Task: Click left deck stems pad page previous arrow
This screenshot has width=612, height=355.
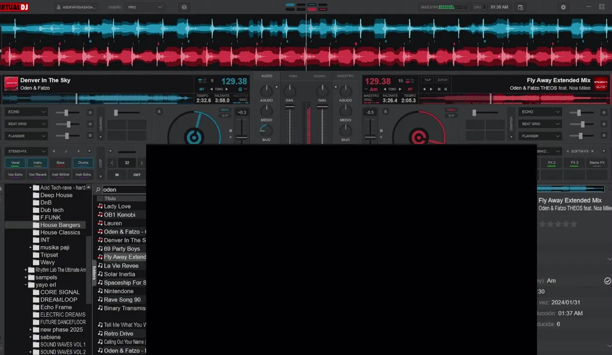Action: click(x=54, y=151)
